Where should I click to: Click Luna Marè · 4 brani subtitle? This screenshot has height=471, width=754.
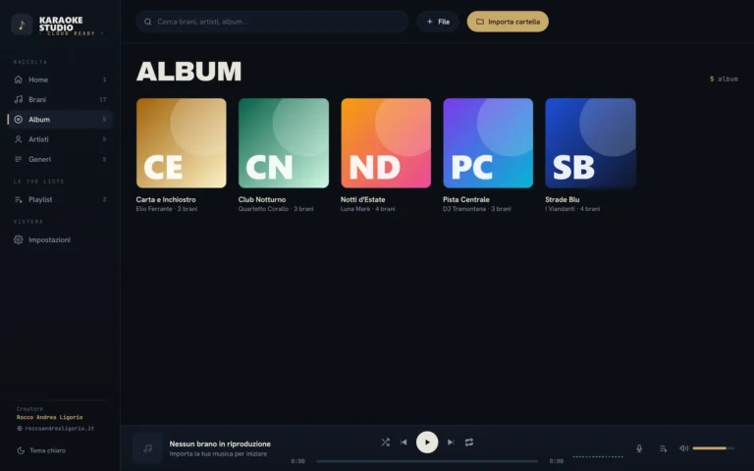(x=368, y=209)
